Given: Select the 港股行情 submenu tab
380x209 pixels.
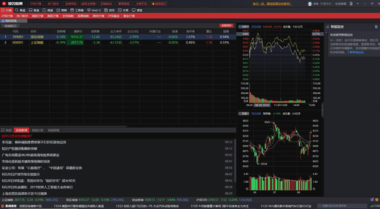Looking at the screenshot, I should [x=38, y=16].
